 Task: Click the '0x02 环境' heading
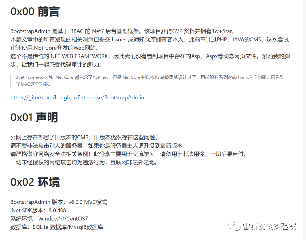35,182
